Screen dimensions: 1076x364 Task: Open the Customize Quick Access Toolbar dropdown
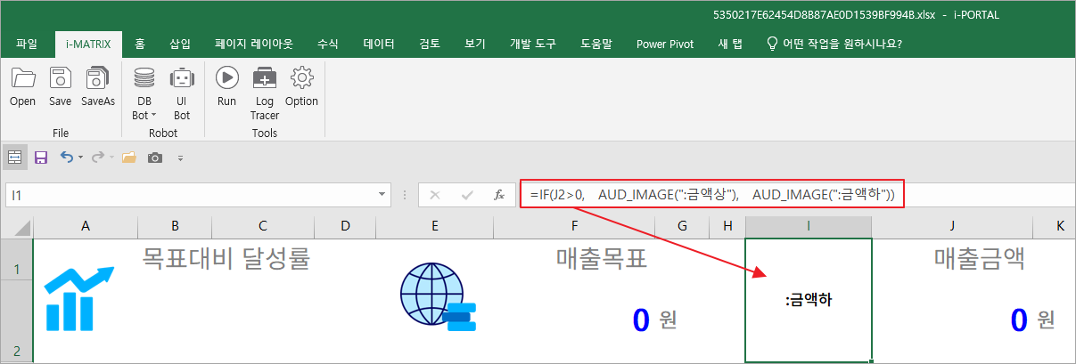click(x=180, y=158)
